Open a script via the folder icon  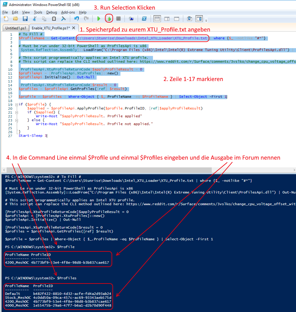point(16,19)
